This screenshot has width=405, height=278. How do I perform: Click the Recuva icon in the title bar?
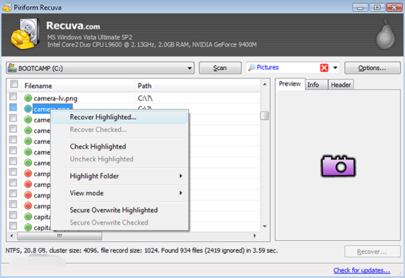pos(7,7)
